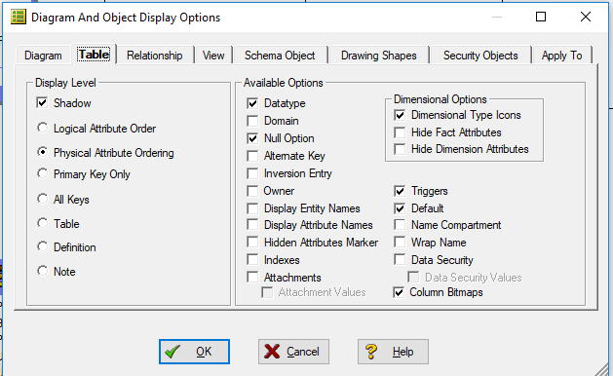Viewport: 613px width, 376px height.
Task: Go to the View tab
Action: coord(213,56)
